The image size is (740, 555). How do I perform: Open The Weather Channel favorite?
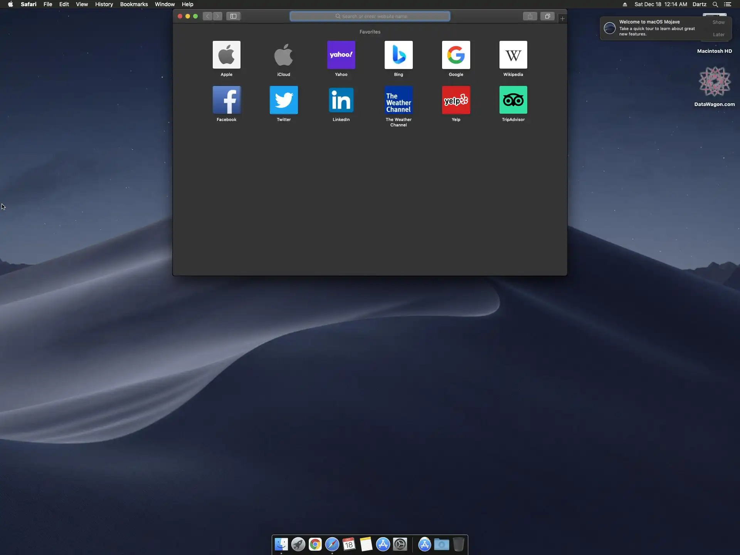pyautogui.click(x=399, y=100)
